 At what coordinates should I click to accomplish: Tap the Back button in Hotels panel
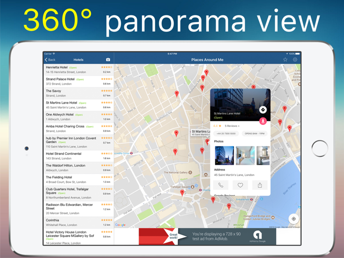(x=50, y=59)
